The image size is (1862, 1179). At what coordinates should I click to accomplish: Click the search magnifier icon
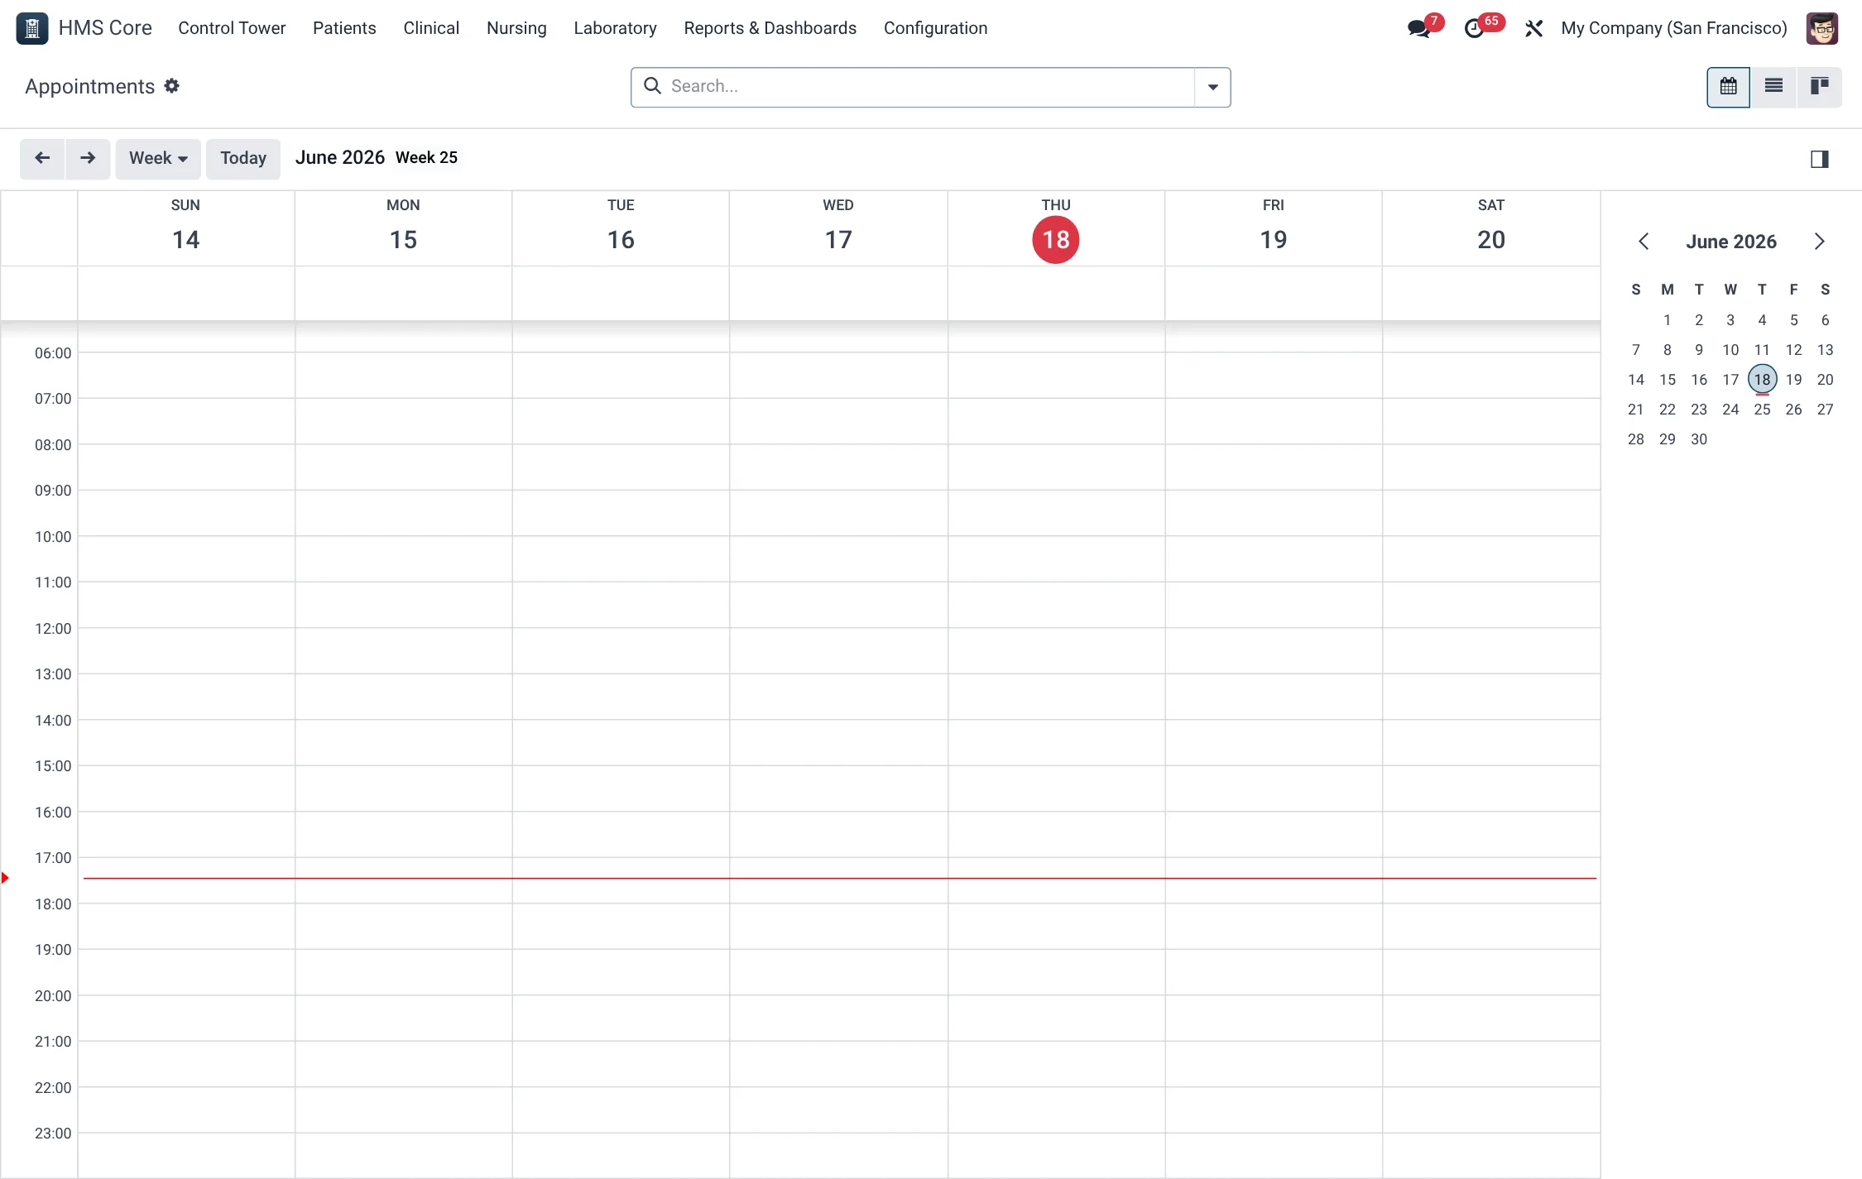[x=652, y=86]
